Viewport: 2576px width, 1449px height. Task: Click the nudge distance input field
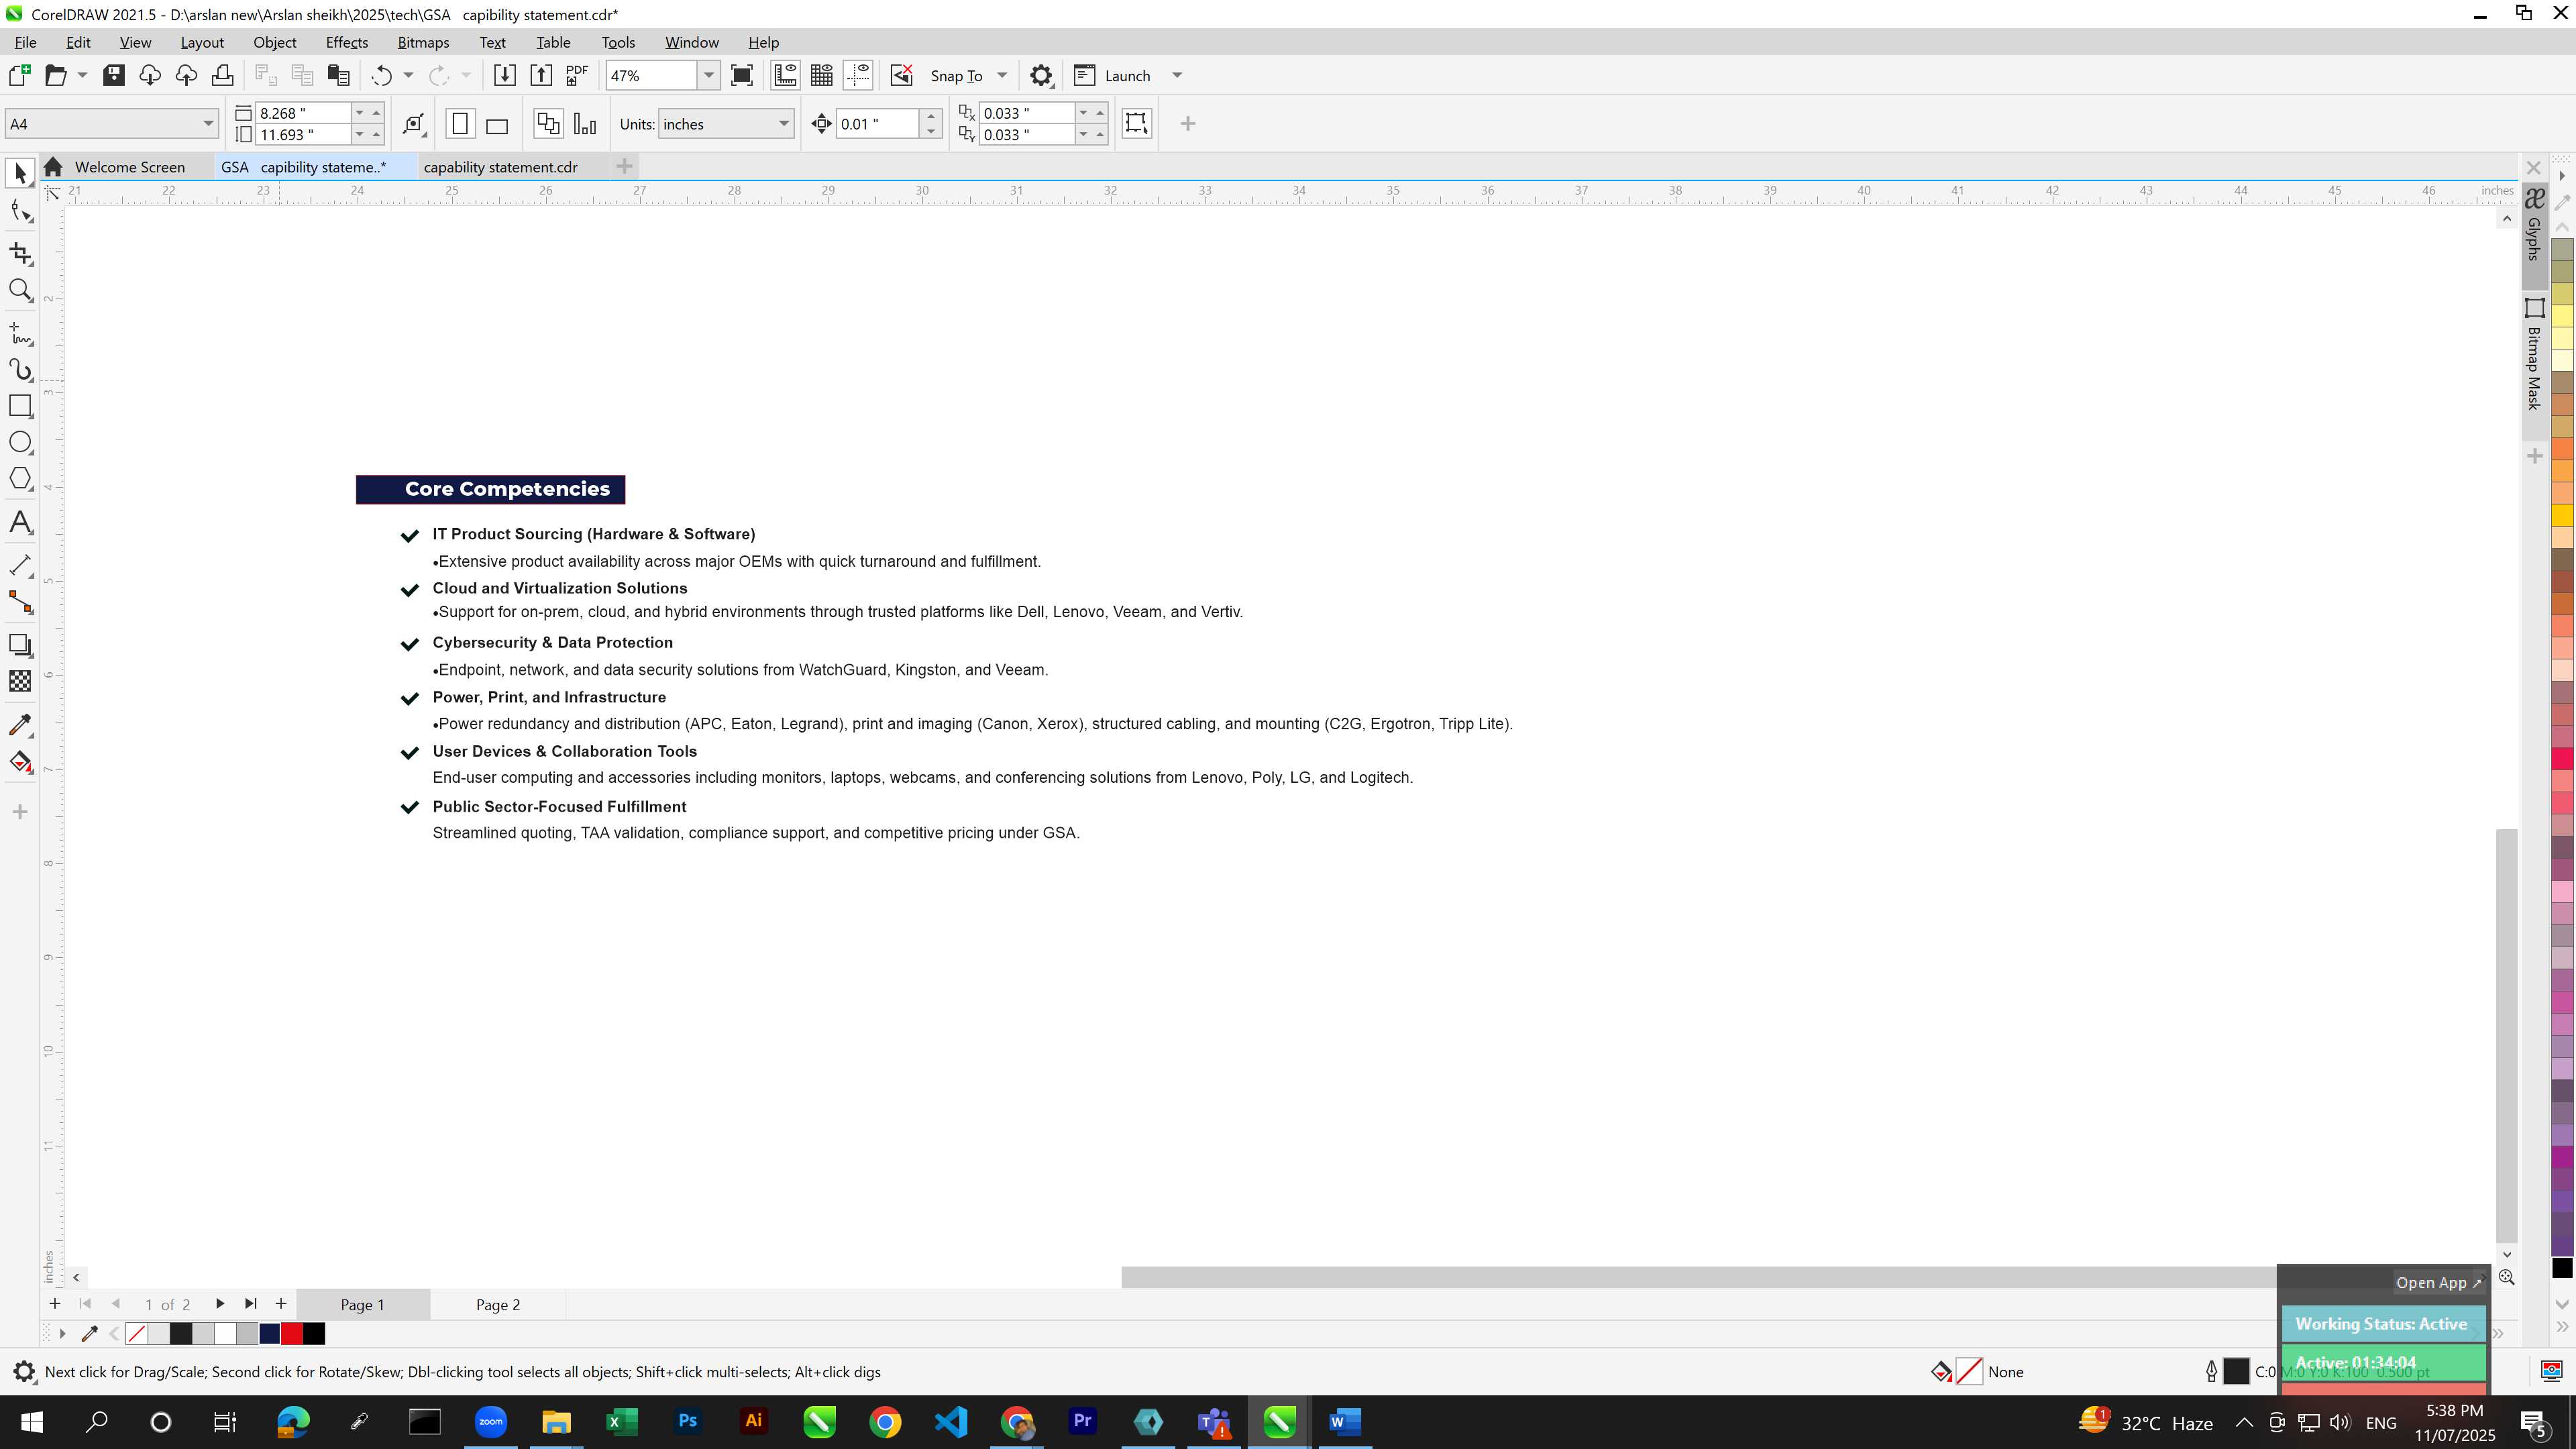[878, 124]
